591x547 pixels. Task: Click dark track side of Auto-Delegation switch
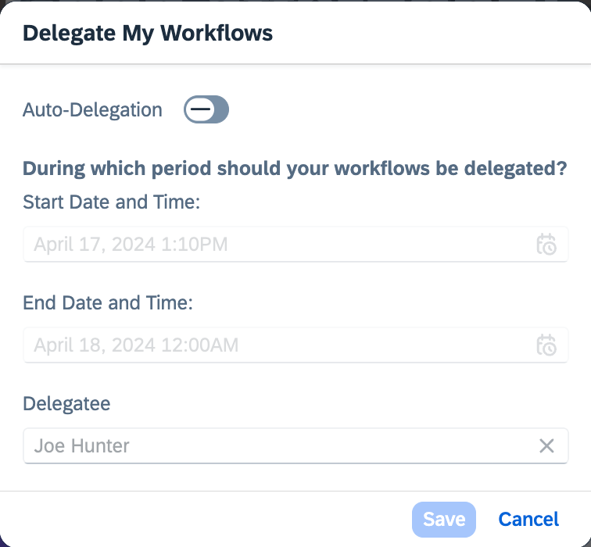(x=222, y=109)
